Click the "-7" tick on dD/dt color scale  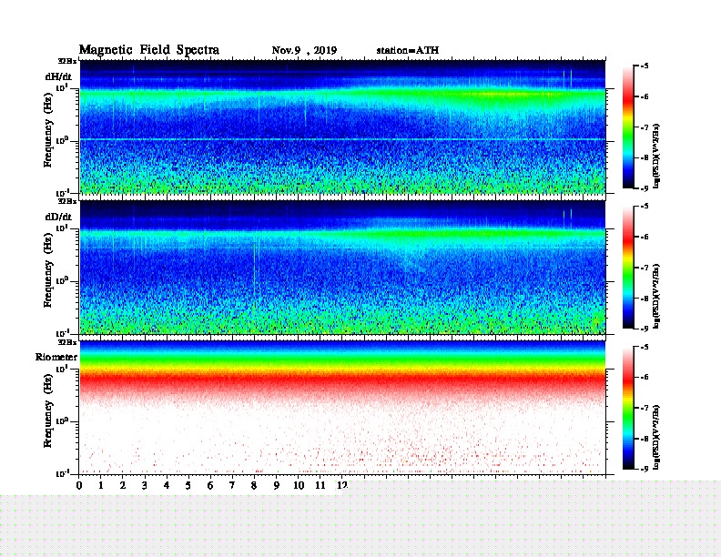(x=645, y=268)
